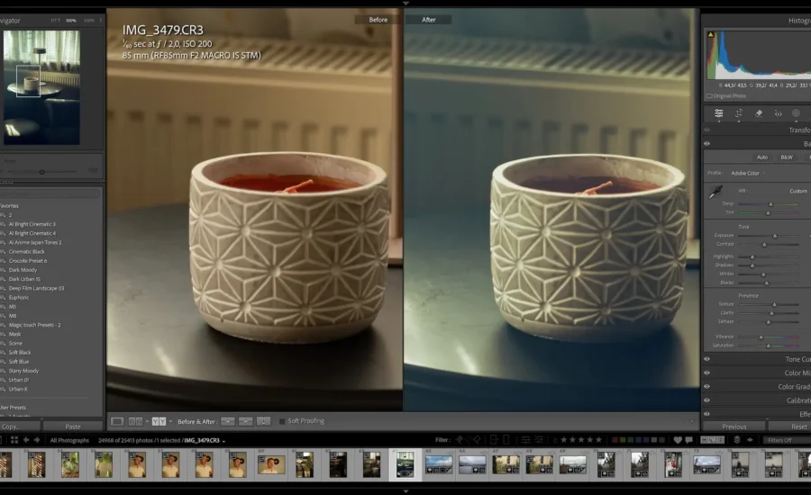
Task: Click the Paste settings button
Action: (72, 427)
